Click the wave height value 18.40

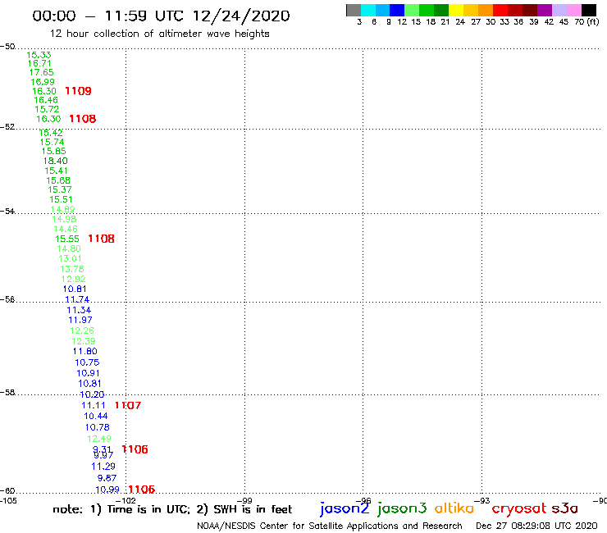pyautogui.click(x=55, y=161)
